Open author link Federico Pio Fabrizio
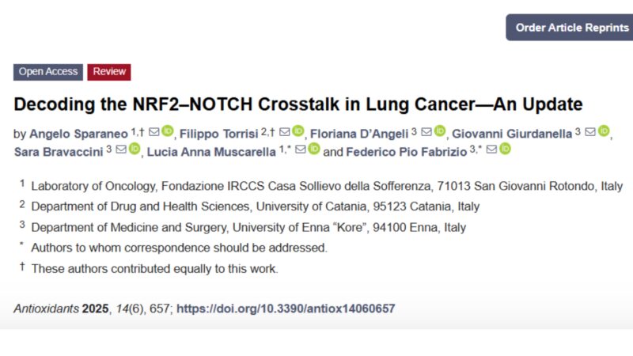Viewport: 633px width, 356px height. click(x=406, y=152)
